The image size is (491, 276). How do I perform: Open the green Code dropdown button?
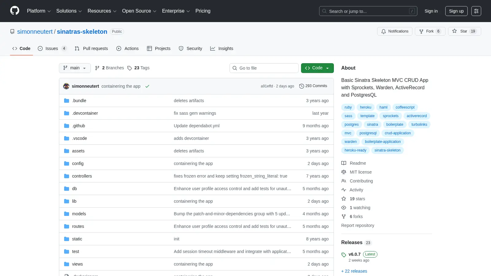click(x=317, y=68)
